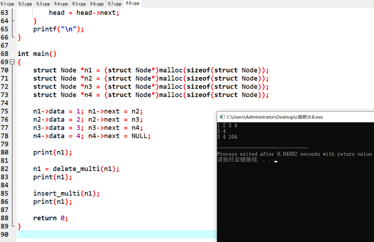Click "return 0;" on line 88
This screenshot has height=242, width=374.
(x=51, y=218)
